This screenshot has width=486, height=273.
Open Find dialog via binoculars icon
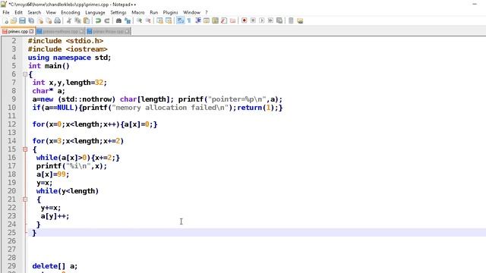point(118,20)
